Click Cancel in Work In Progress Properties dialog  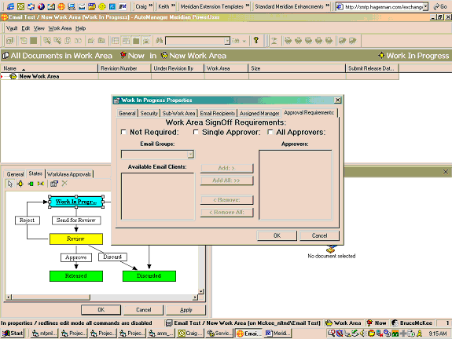tap(319, 235)
